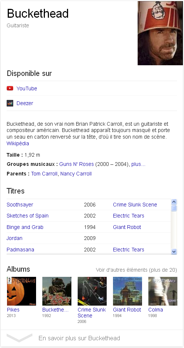The height and width of the screenshot is (348, 184).
Task: Follow the Guns N' Roses link
Action: [x=77, y=164]
